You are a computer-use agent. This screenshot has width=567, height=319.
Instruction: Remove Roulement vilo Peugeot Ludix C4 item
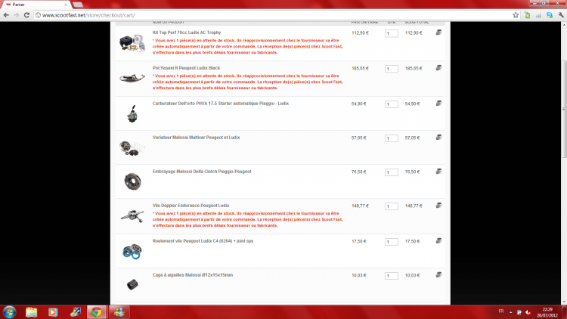pyautogui.click(x=438, y=241)
